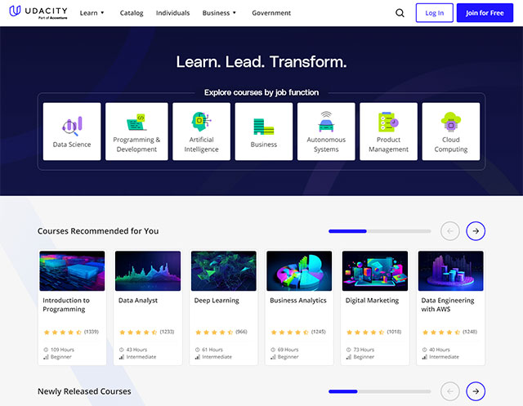Open the search magnifier icon
This screenshot has height=406, width=523.
coord(400,13)
